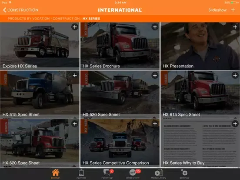Viewport: 240px width, 180px height.
Task: Open HX 515 Spec Sheet thumbnail
Action: coord(40,94)
